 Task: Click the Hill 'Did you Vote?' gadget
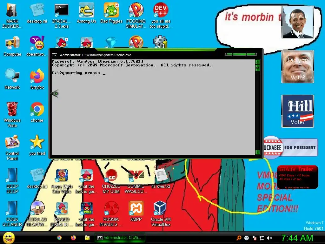298,111
